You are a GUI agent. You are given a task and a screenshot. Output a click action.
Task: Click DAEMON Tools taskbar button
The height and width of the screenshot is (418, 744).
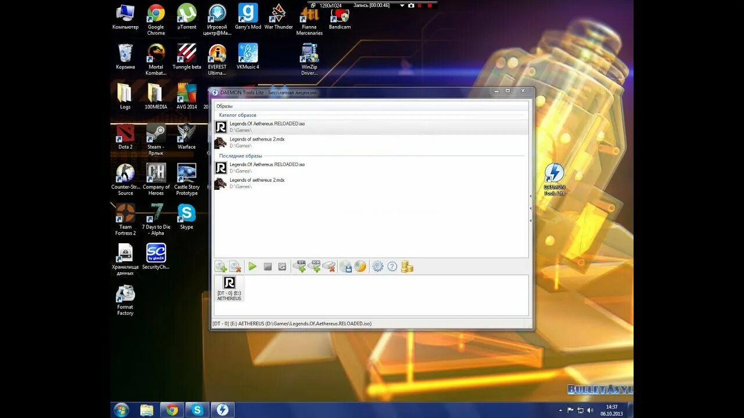(222, 410)
